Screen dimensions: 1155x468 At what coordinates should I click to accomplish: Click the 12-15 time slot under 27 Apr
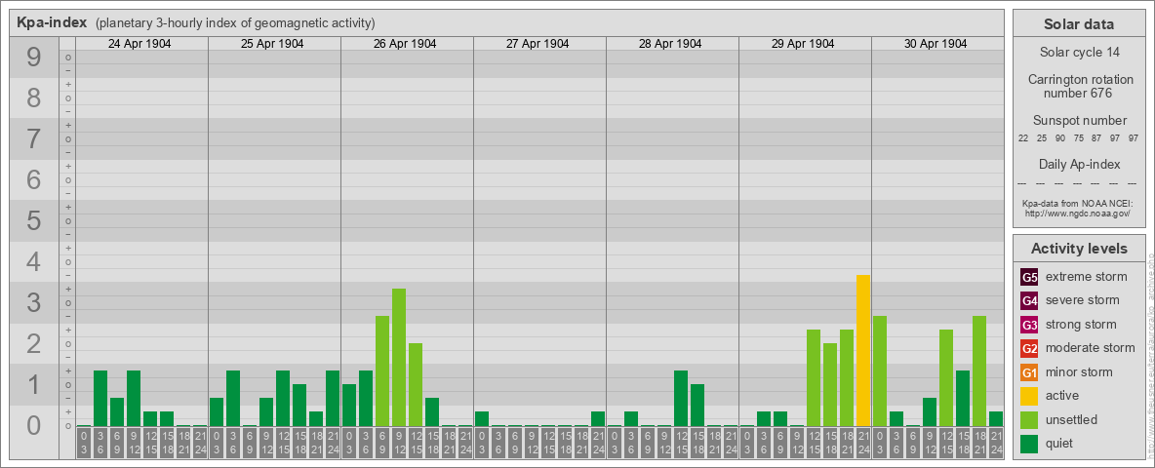click(548, 443)
